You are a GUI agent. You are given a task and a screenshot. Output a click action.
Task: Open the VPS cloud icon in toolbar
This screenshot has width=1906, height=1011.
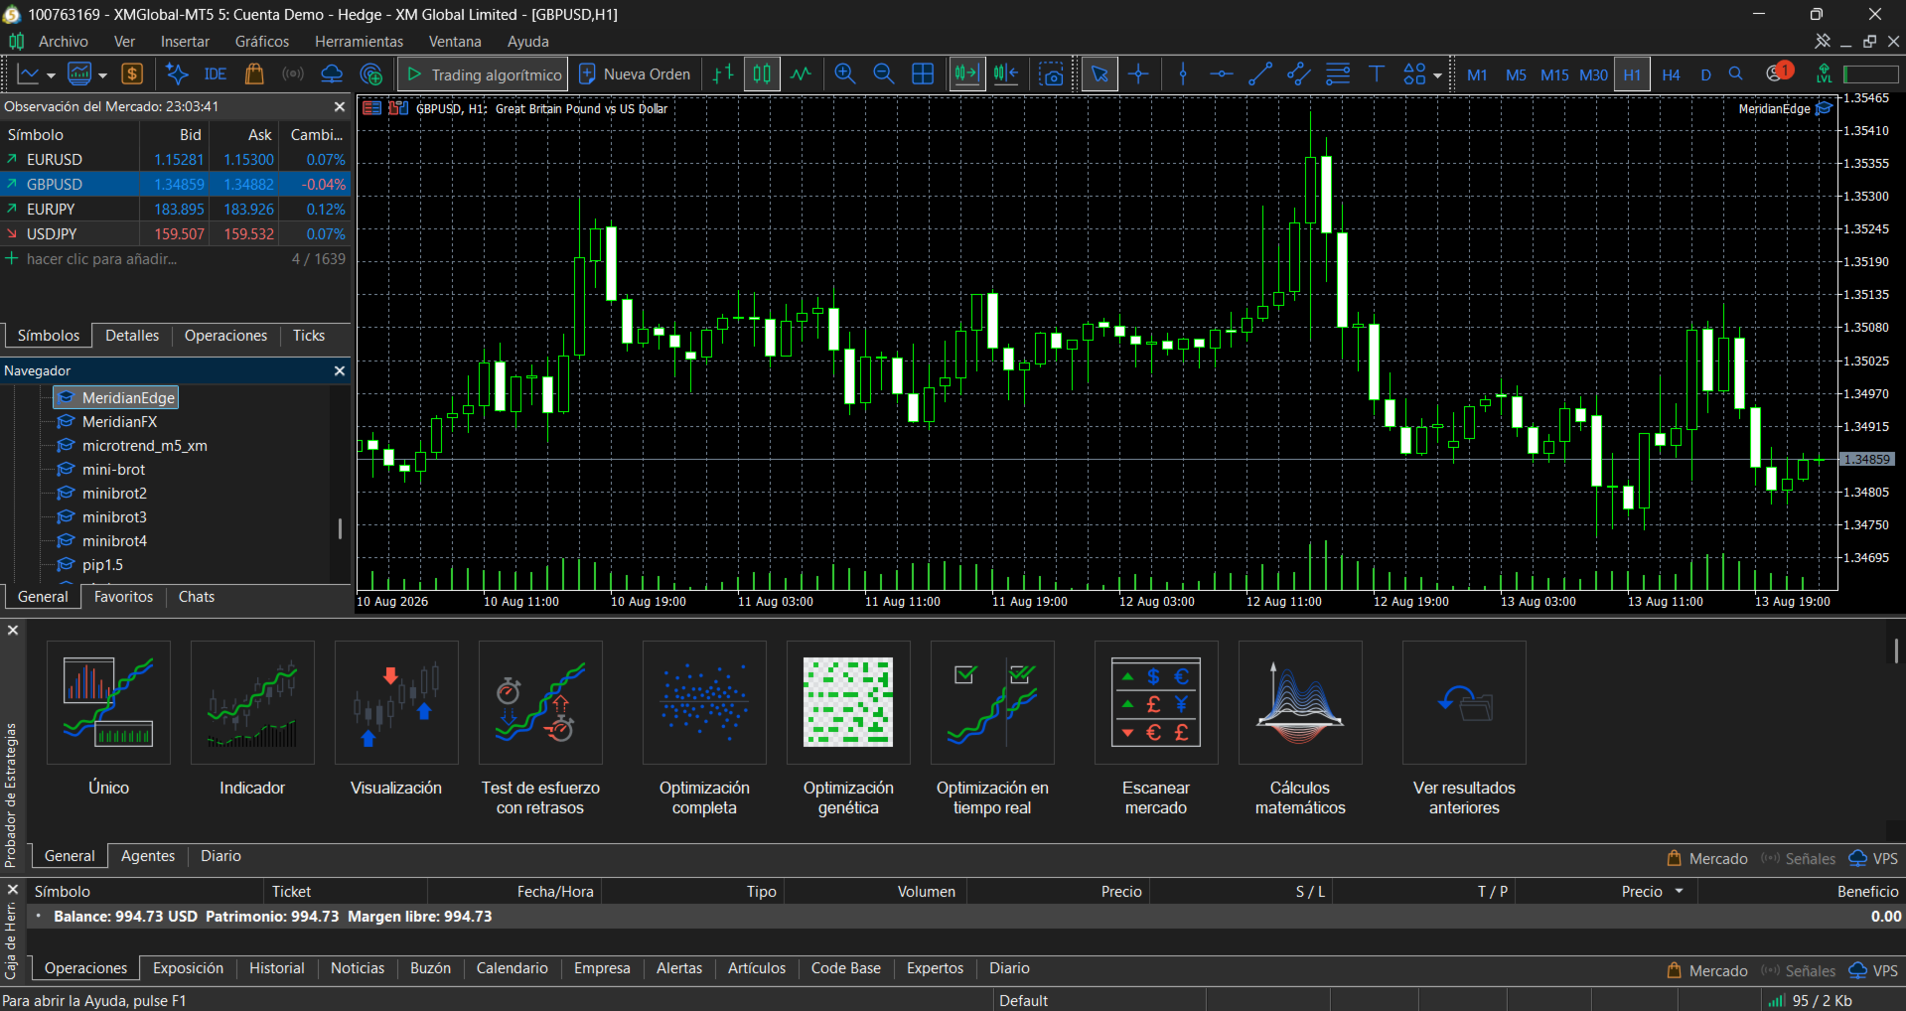(332, 74)
